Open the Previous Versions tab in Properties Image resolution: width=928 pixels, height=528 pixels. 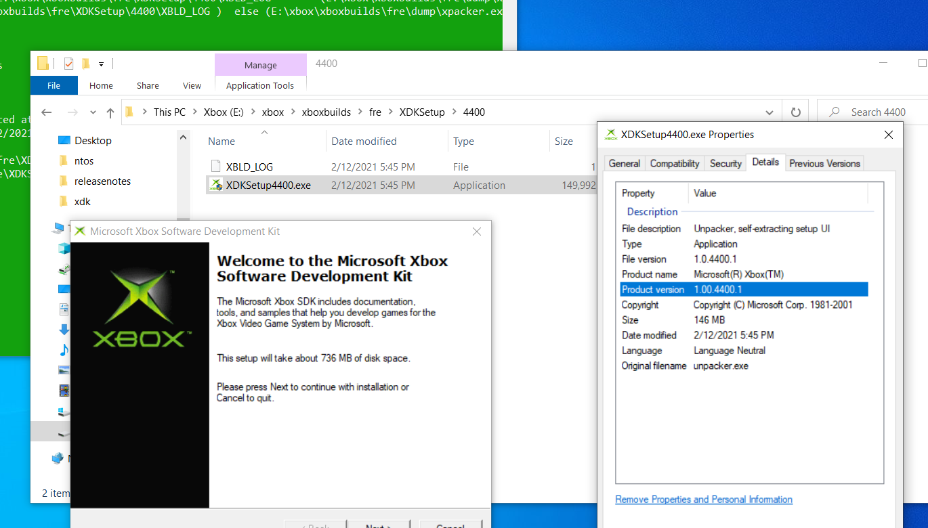(x=824, y=163)
